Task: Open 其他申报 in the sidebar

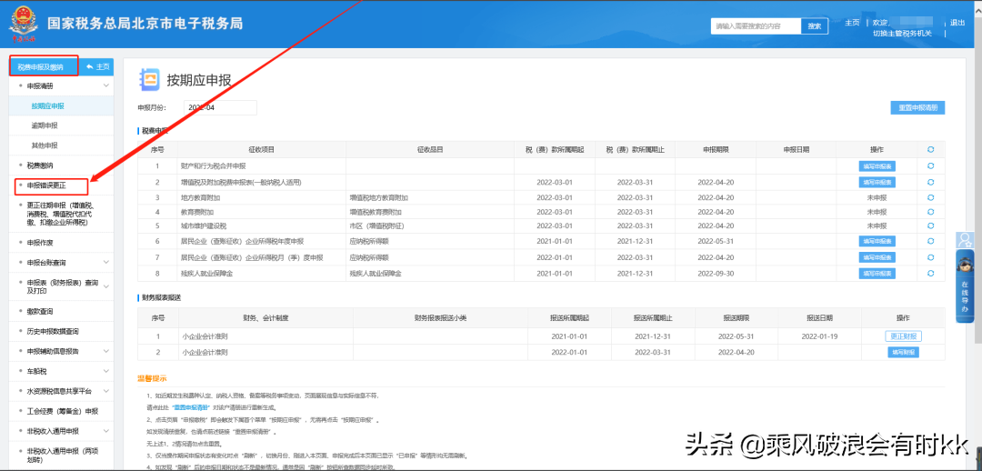Action: click(x=45, y=145)
